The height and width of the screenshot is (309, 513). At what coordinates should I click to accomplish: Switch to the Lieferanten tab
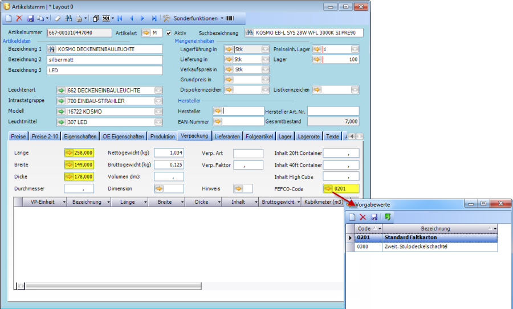(x=227, y=137)
